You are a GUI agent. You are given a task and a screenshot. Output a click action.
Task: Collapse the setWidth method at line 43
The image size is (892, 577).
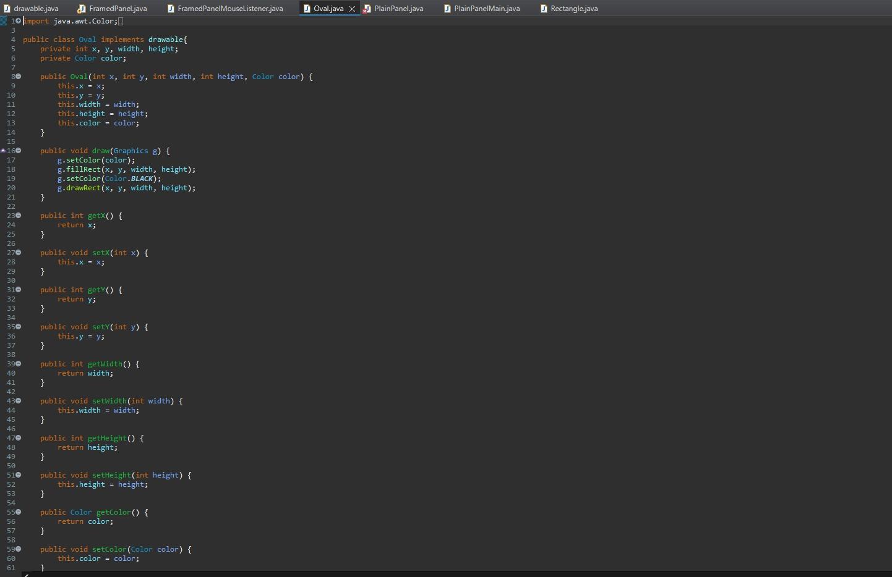coord(19,401)
